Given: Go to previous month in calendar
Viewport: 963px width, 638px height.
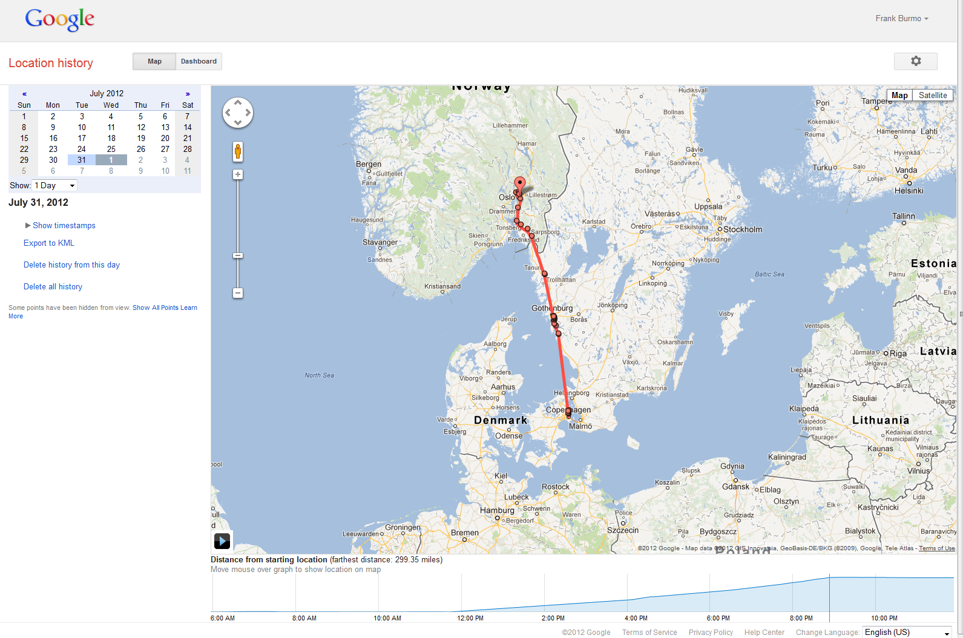Looking at the screenshot, I should 24,94.
